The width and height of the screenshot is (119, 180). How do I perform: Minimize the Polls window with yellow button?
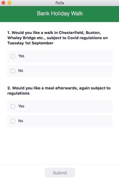click(x=9, y=3)
